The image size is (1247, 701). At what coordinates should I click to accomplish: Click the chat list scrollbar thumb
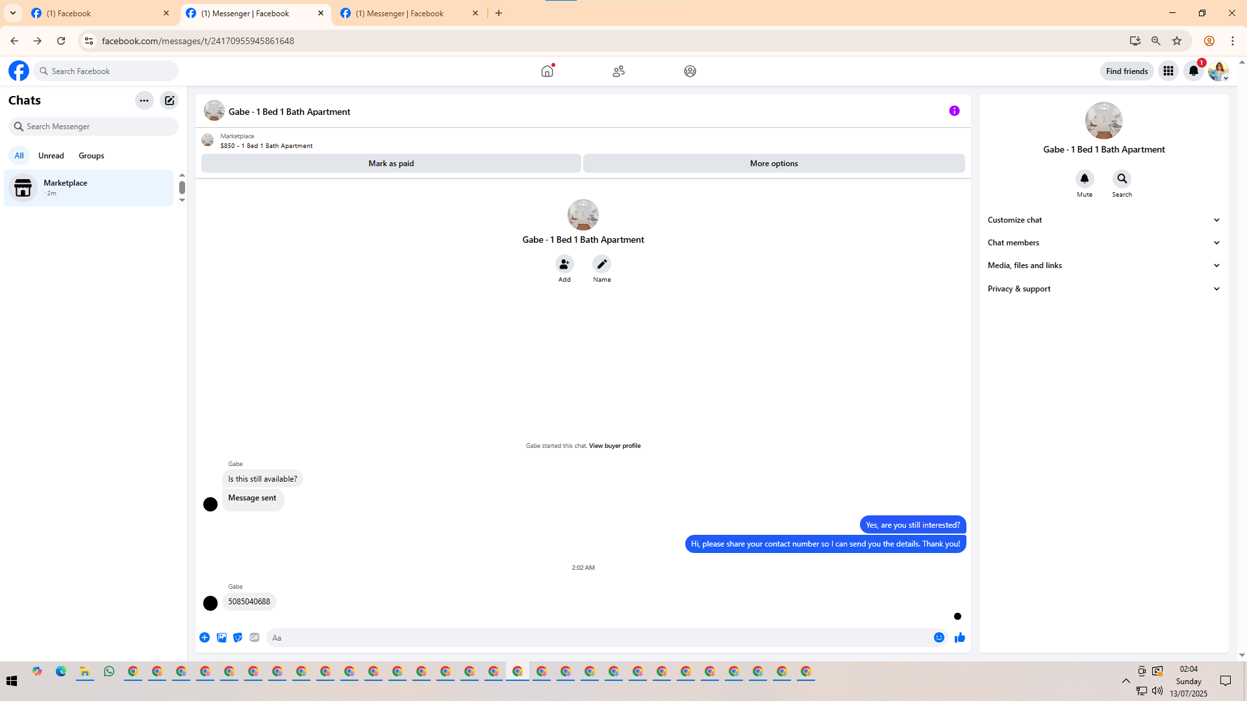click(x=182, y=188)
